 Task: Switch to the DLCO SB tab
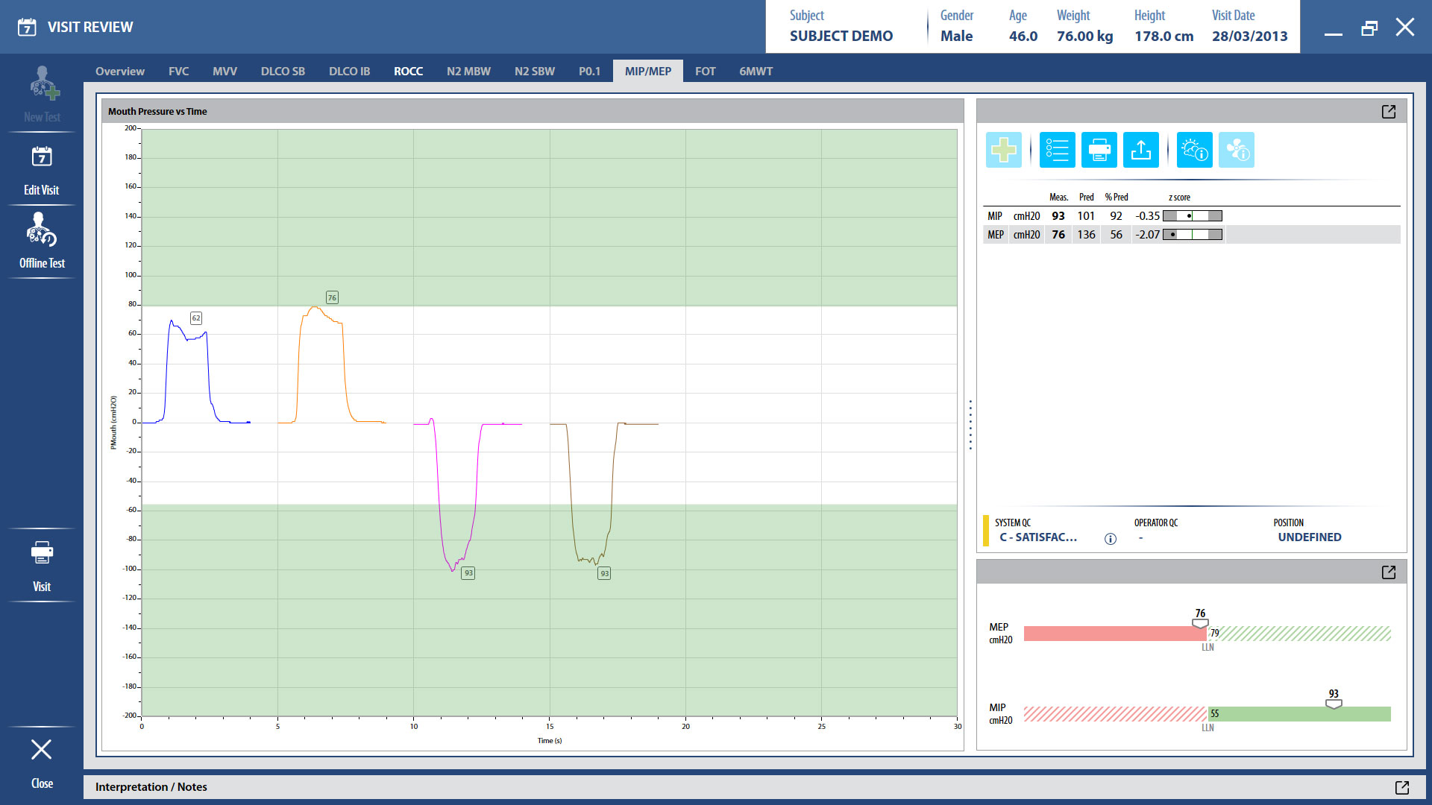283,72
